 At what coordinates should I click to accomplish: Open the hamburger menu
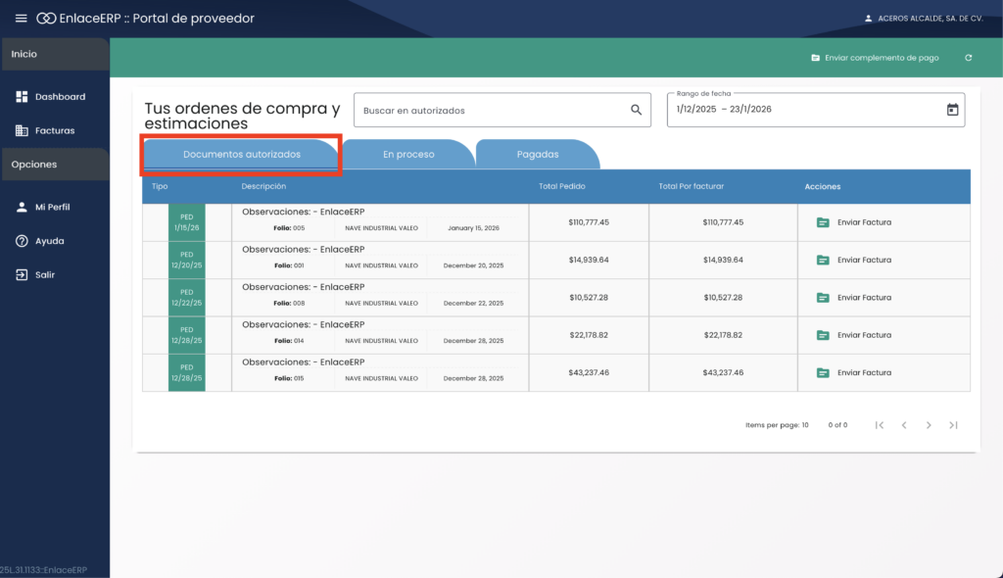point(22,18)
